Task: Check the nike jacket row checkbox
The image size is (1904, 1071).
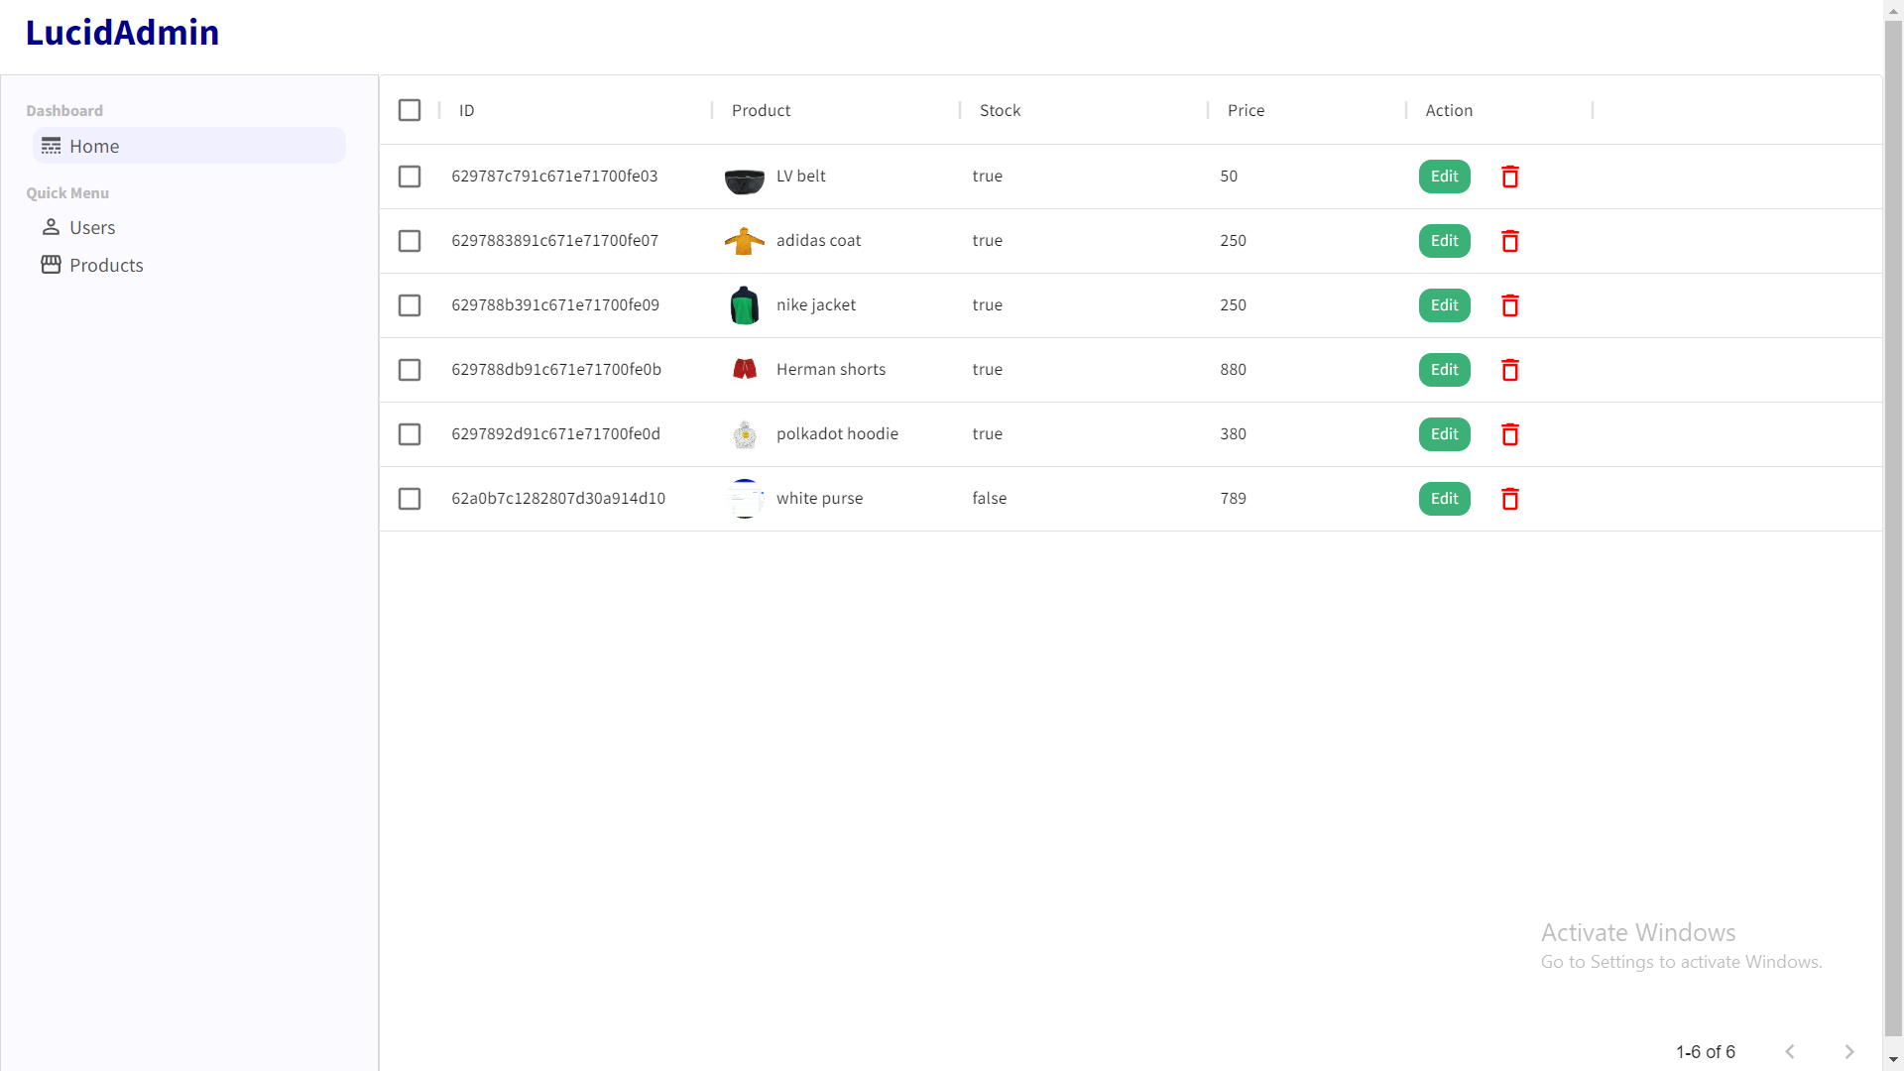Action: click(x=410, y=305)
